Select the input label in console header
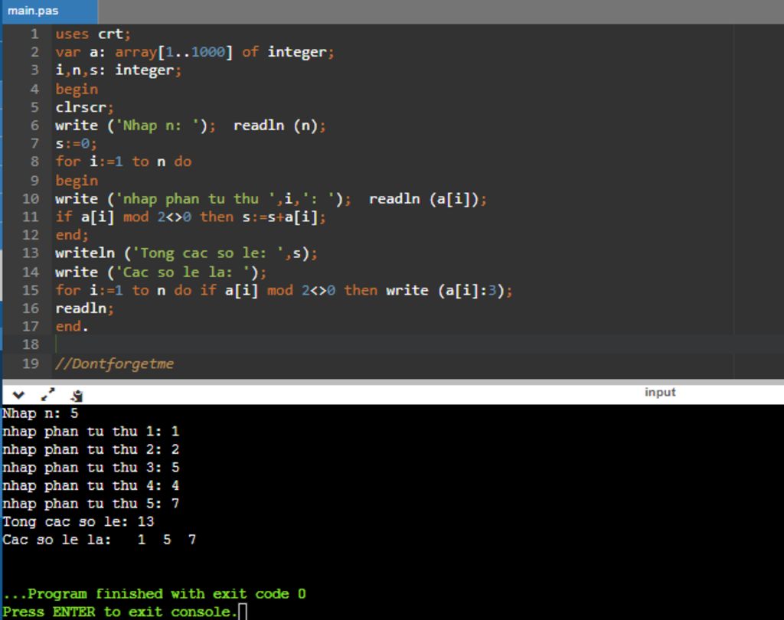Screen dimensions: 784x620 coord(659,393)
